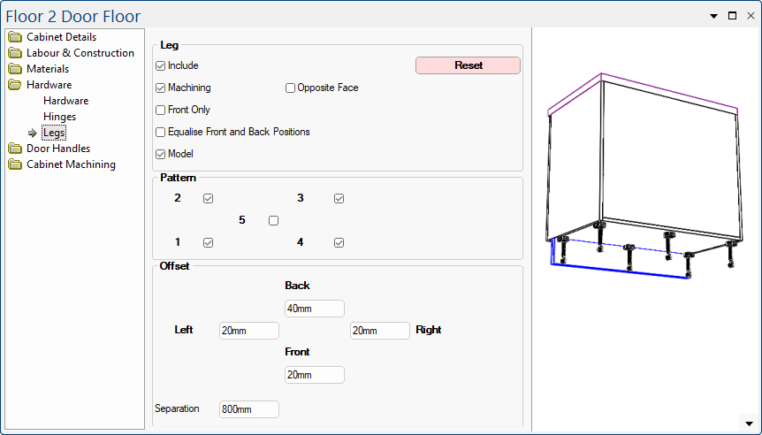
Task: Click the Back offset input field
Action: (x=314, y=309)
